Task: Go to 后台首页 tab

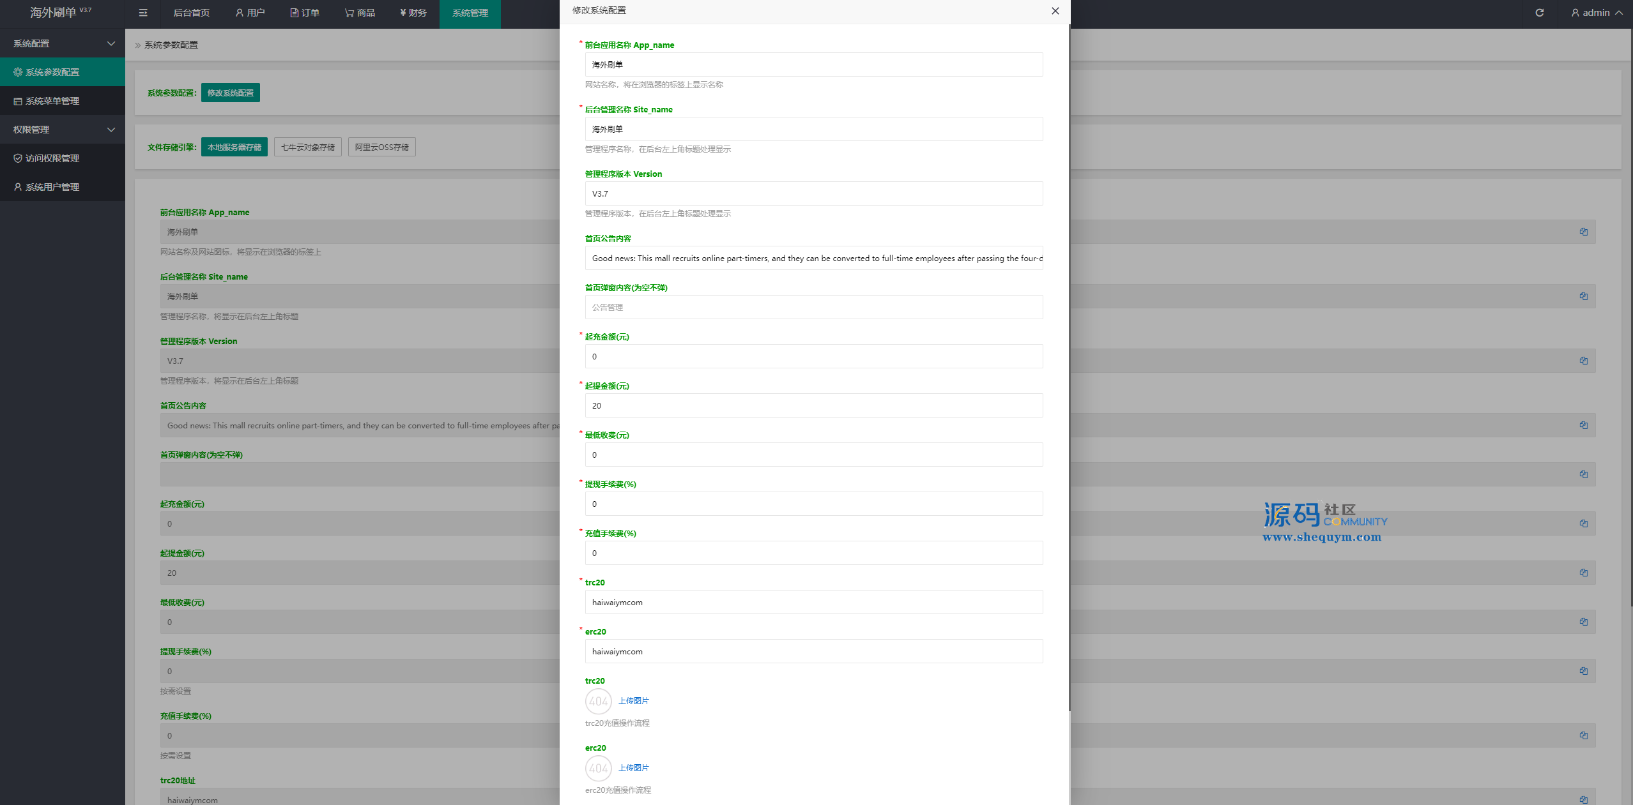Action: (192, 13)
